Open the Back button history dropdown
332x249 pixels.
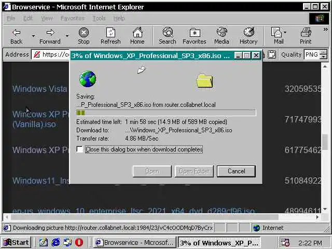(33, 36)
